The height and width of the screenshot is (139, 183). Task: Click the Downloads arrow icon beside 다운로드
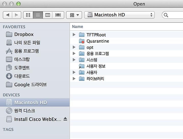coord(9,76)
